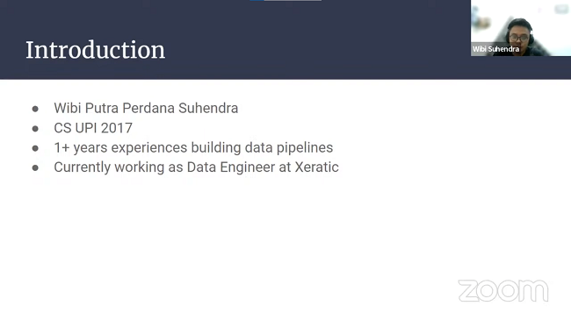
Task: Click the blue segment of the top bar
Action: coord(257,0)
